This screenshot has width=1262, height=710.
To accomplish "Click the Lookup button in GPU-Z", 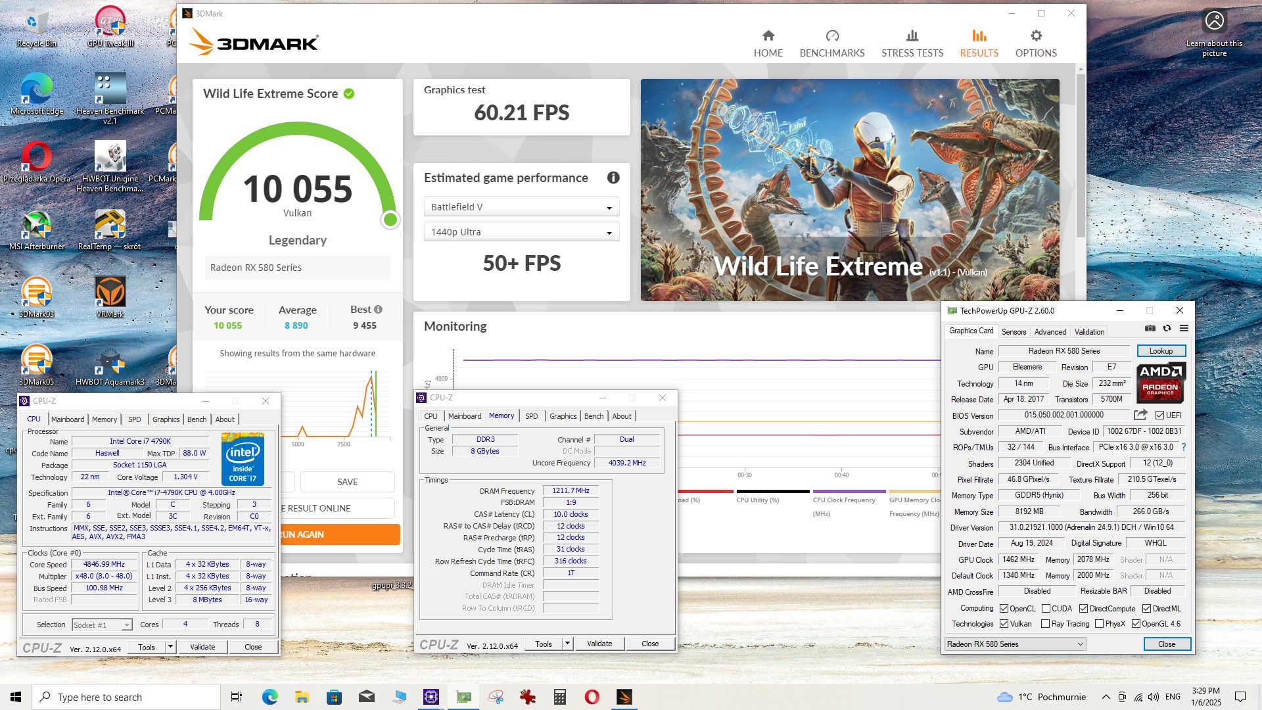I will (x=1161, y=351).
